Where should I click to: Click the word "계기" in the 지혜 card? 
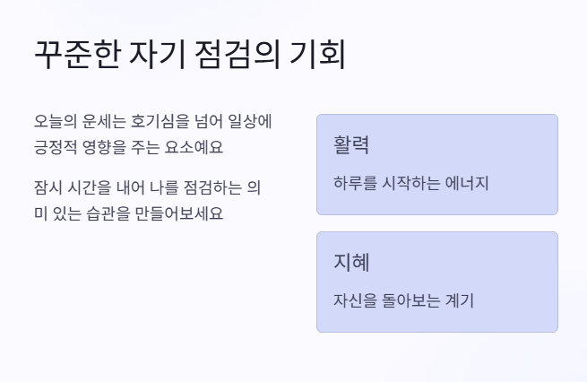460,300
